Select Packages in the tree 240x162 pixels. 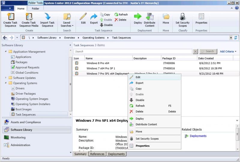point(21,62)
